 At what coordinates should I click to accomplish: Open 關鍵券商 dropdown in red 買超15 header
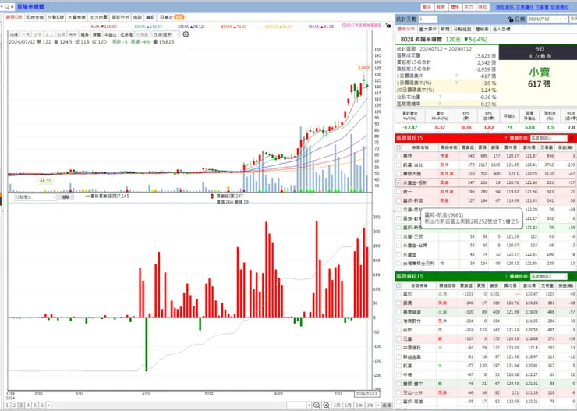point(548,138)
